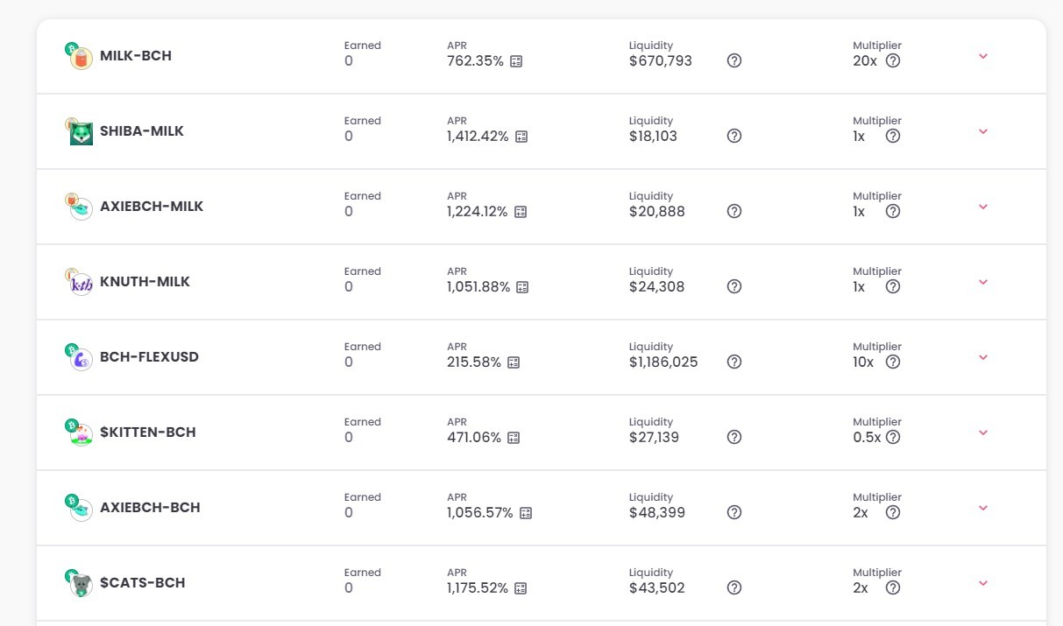Viewport: 1063px width, 626px height.
Task: Show multiplier help for 20x MILK-BCH
Action: pyautogui.click(x=893, y=61)
